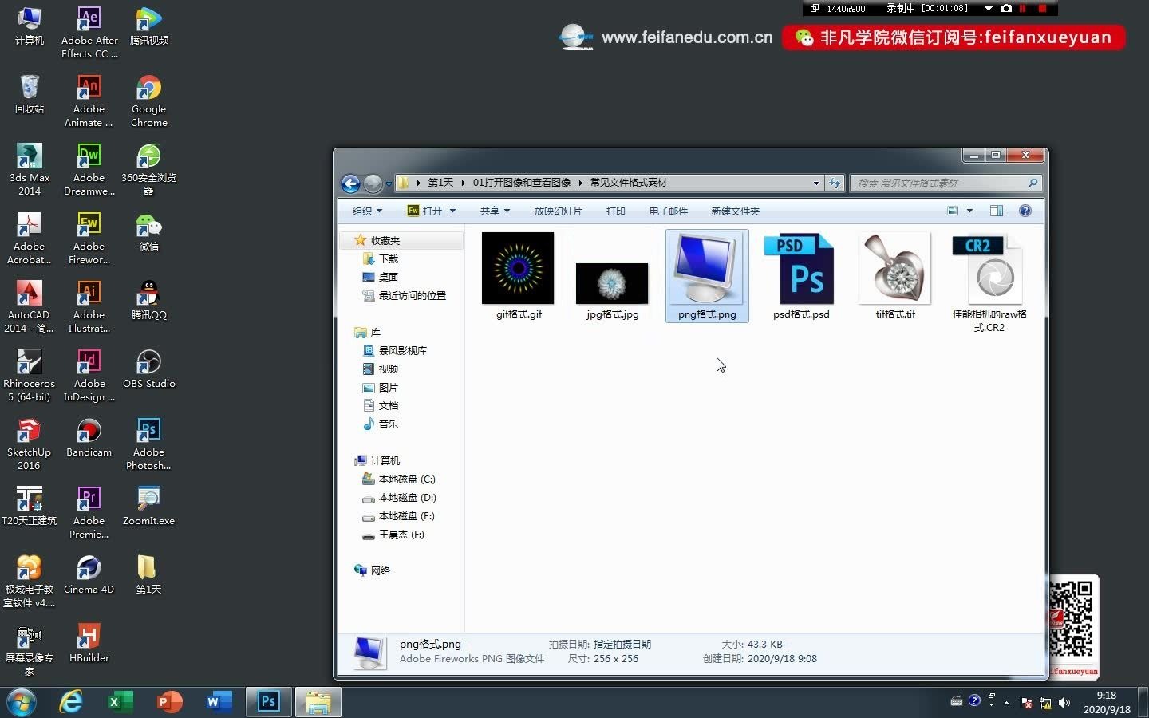Select psd格式.psd file
This screenshot has width=1149, height=718.
[x=801, y=276]
